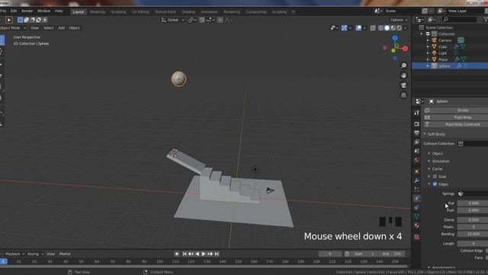
Task: Click the Rigid Body Constraint button
Action: (456, 125)
